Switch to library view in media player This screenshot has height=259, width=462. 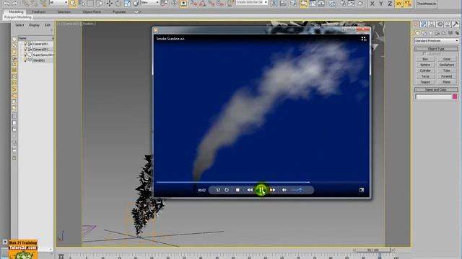click(364, 38)
